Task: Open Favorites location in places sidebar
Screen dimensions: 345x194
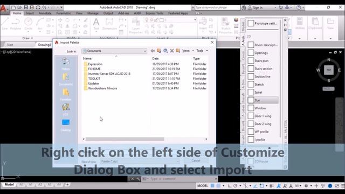Action: pyautogui.click(x=66, y=95)
